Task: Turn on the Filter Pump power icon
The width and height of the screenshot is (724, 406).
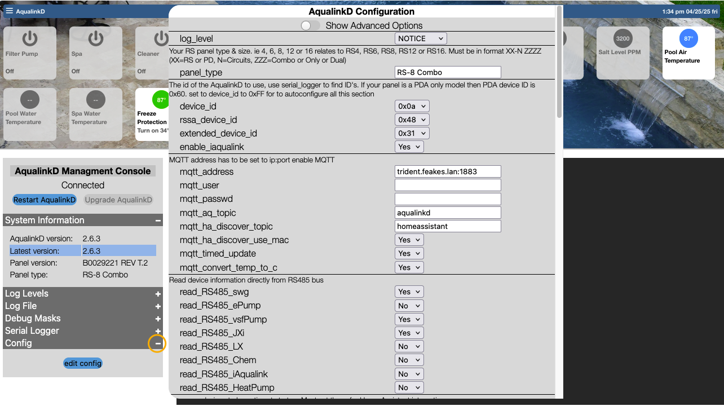Action: coord(29,38)
